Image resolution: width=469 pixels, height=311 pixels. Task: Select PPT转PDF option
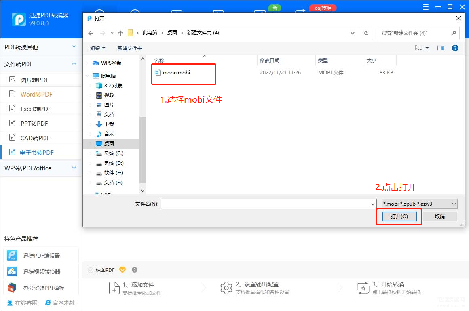(41, 123)
